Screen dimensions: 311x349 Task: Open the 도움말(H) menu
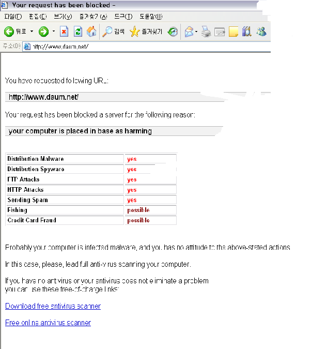click(151, 17)
